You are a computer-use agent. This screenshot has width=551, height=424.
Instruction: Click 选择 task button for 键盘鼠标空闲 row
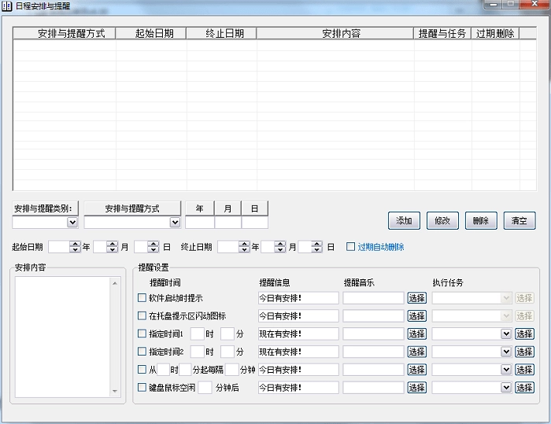point(524,387)
